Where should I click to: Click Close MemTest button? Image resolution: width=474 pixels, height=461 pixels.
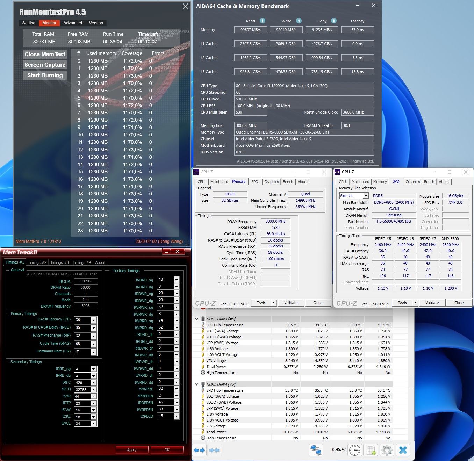coord(45,54)
